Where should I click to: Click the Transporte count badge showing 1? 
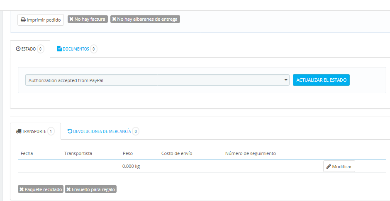click(51, 131)
